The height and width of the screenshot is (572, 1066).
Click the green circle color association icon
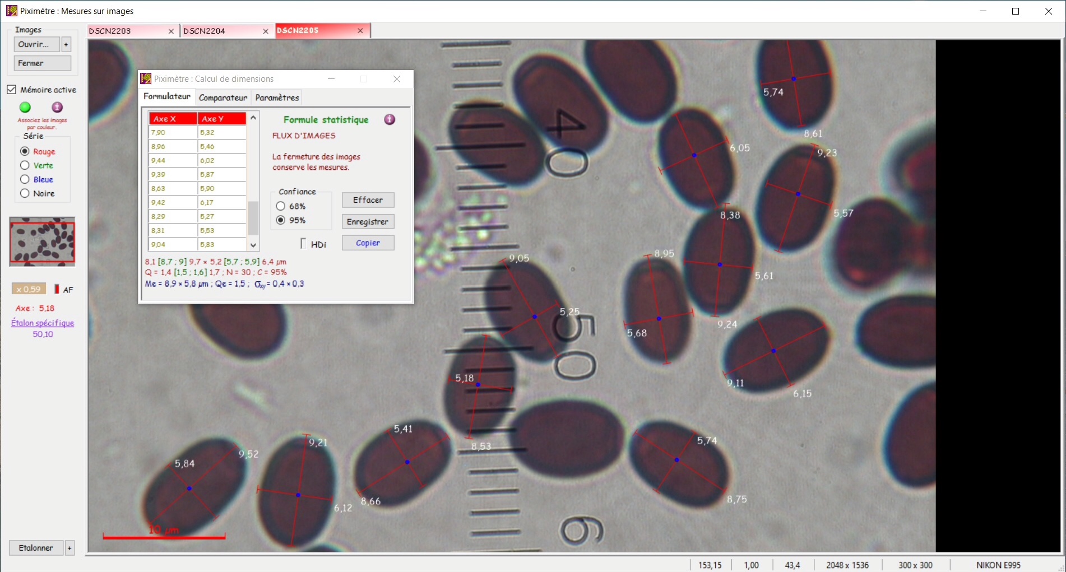click(x=25, y=107)
